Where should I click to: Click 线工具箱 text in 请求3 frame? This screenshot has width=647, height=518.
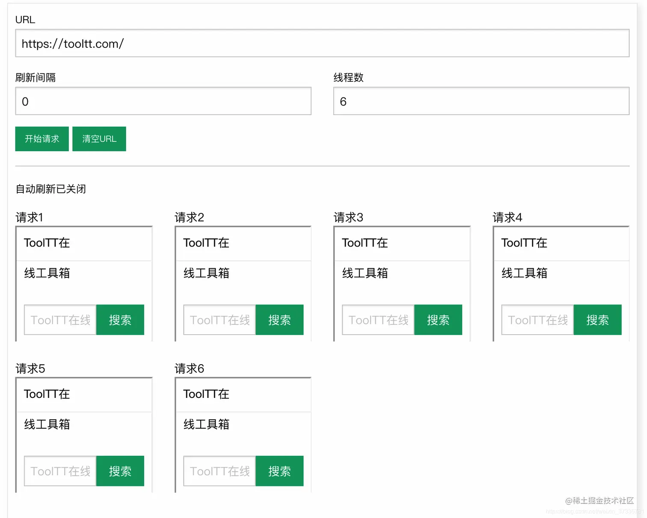[365, 273]
